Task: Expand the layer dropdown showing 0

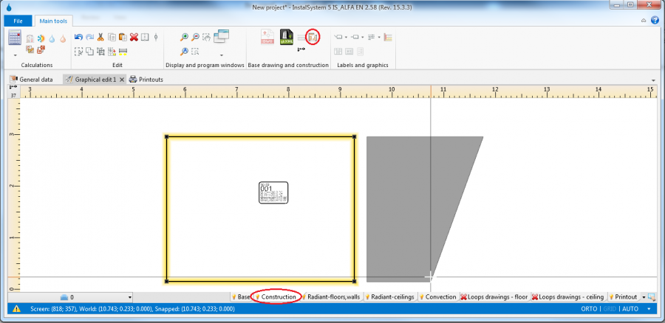Action: (x=129, y=297)
